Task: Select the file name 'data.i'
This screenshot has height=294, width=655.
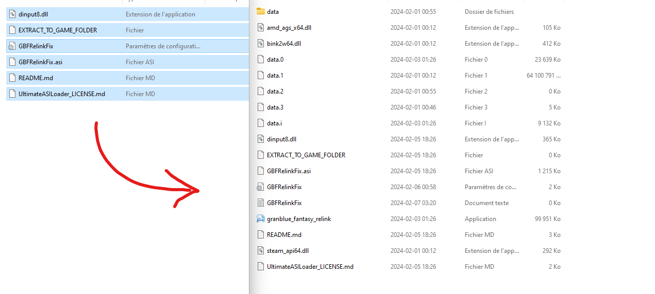Action: [274, 123]
